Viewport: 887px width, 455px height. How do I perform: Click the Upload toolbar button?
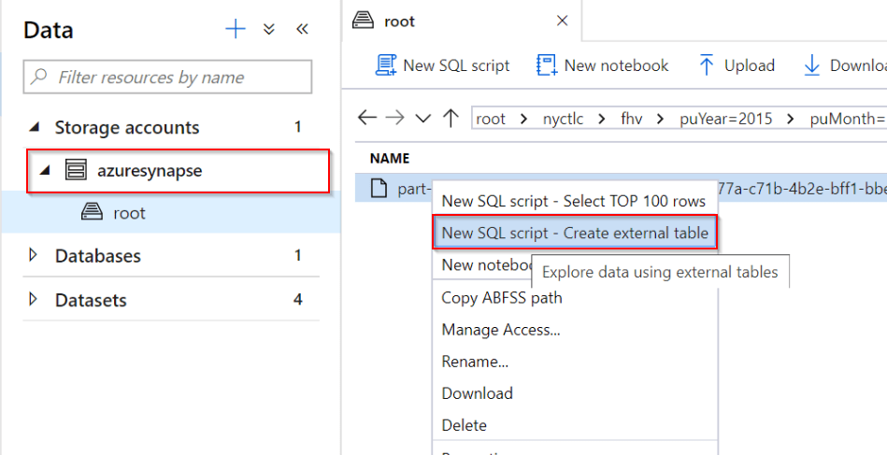737,65
